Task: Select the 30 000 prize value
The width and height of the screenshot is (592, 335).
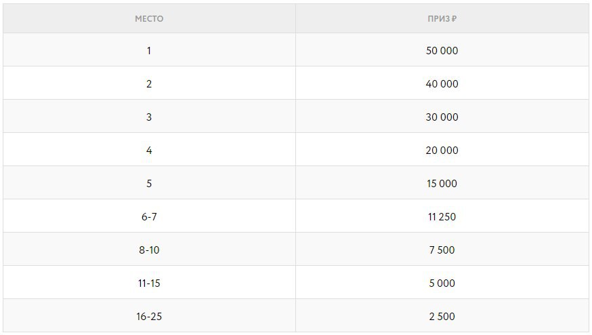Action: click(442, 117)
